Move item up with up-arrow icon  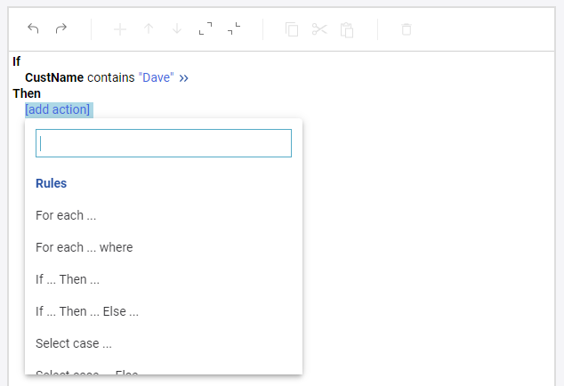(x=149, y=29)
